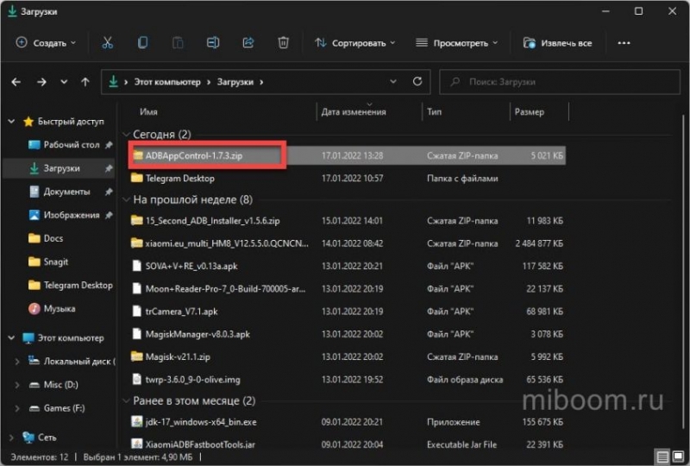Click the Rename icon in toolbar
This screenshot has height=466, width=690.
(213, 43)
